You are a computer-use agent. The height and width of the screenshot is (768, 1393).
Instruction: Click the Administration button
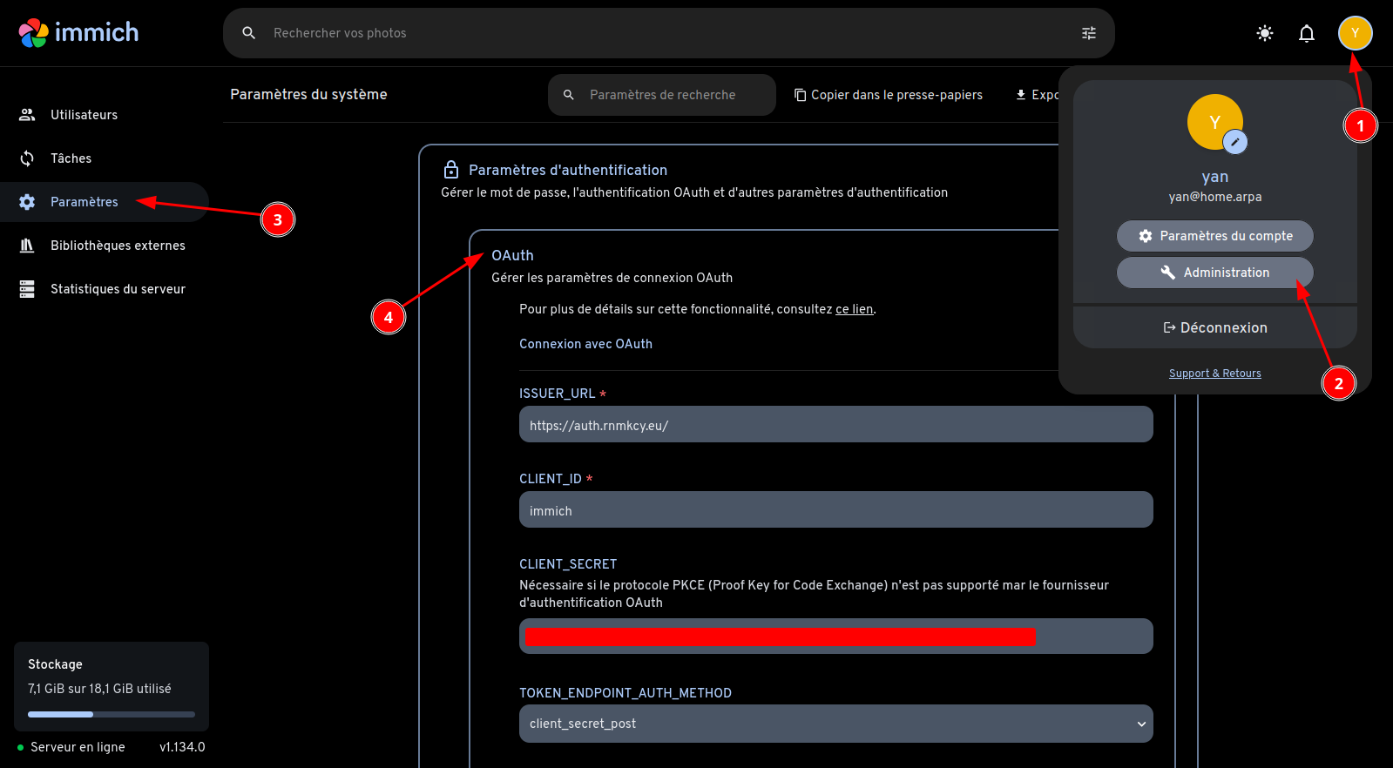coord(1214,273)
